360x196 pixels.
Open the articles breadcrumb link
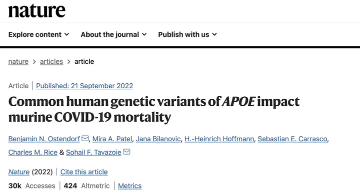[x=51, y=62]
